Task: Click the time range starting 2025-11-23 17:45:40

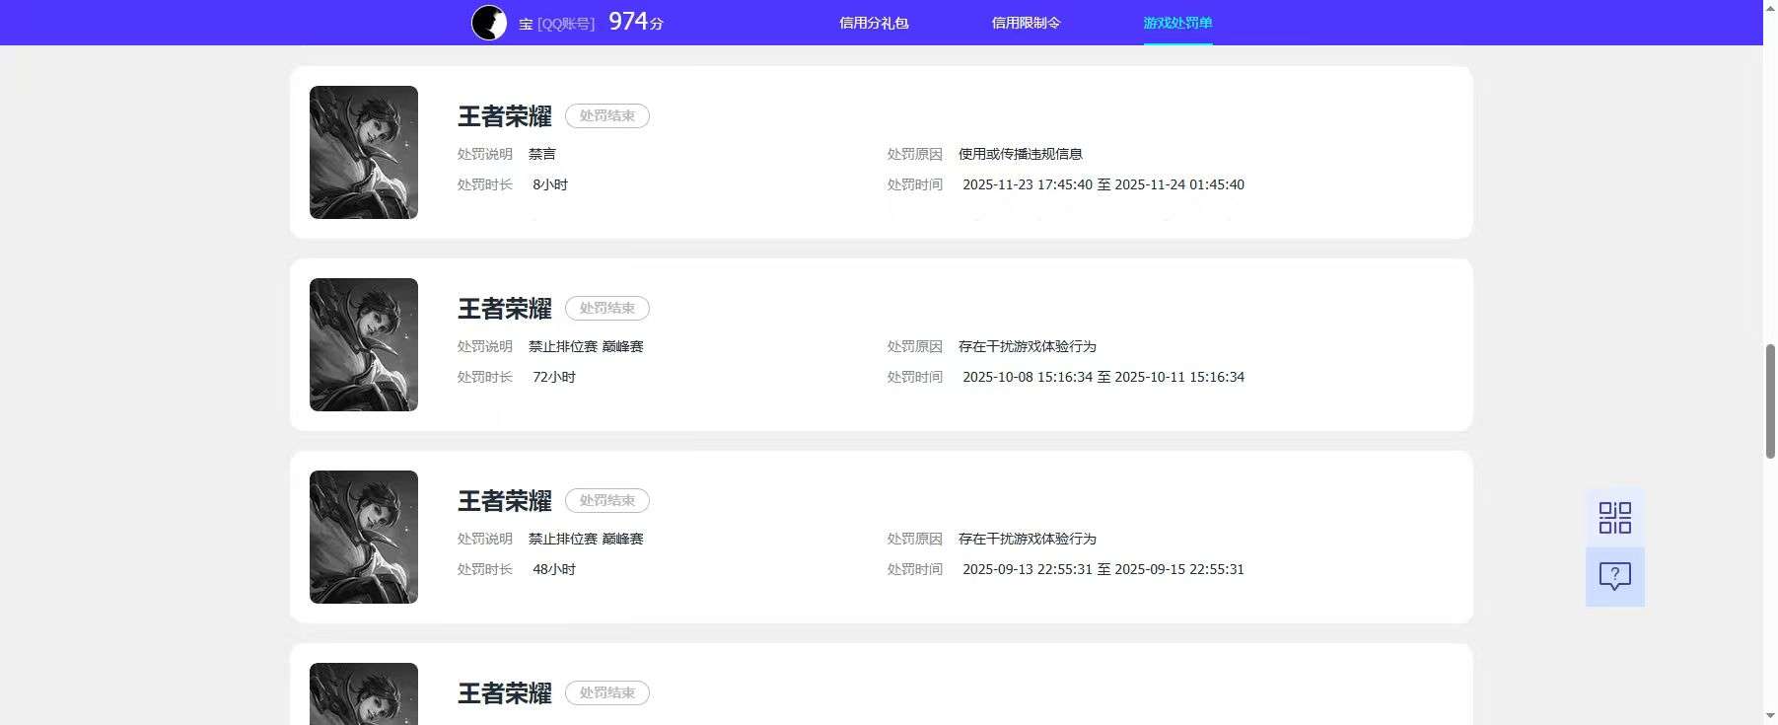Action: point(1103,184)
